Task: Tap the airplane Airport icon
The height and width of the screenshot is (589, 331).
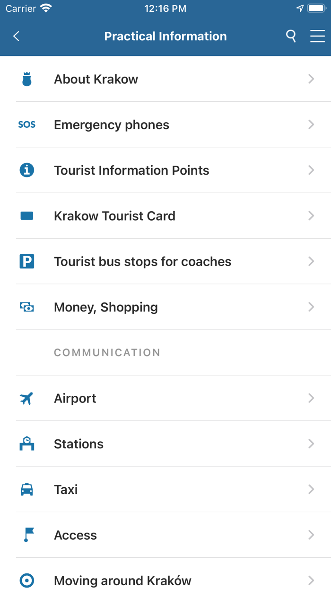Action: pyautogui.click(x=27, y=399)
